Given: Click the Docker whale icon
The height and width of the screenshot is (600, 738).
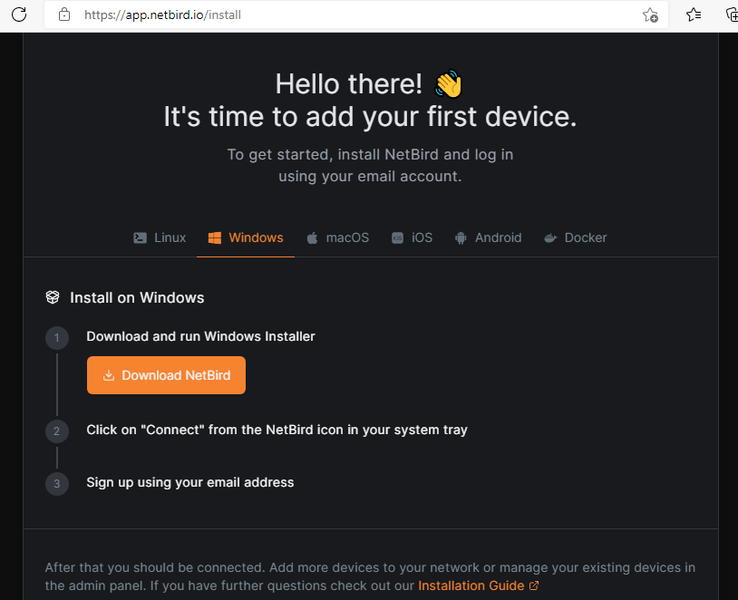Looking at the screenshot, I should click(550, 237).
